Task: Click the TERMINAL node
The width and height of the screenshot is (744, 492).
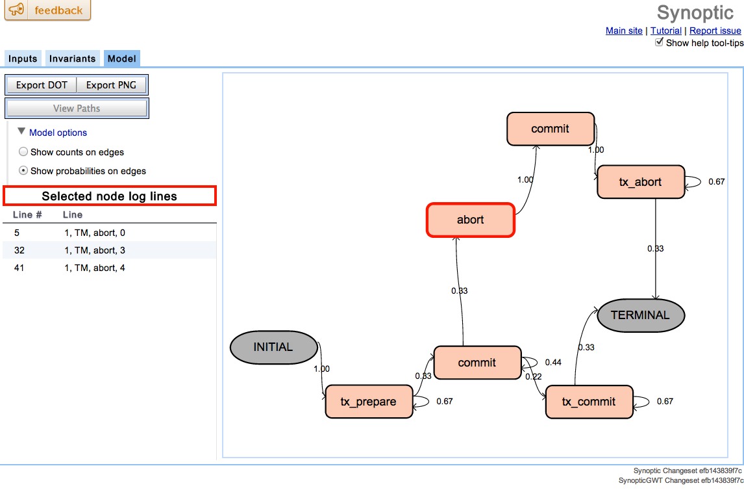Action: coord(641,315)
